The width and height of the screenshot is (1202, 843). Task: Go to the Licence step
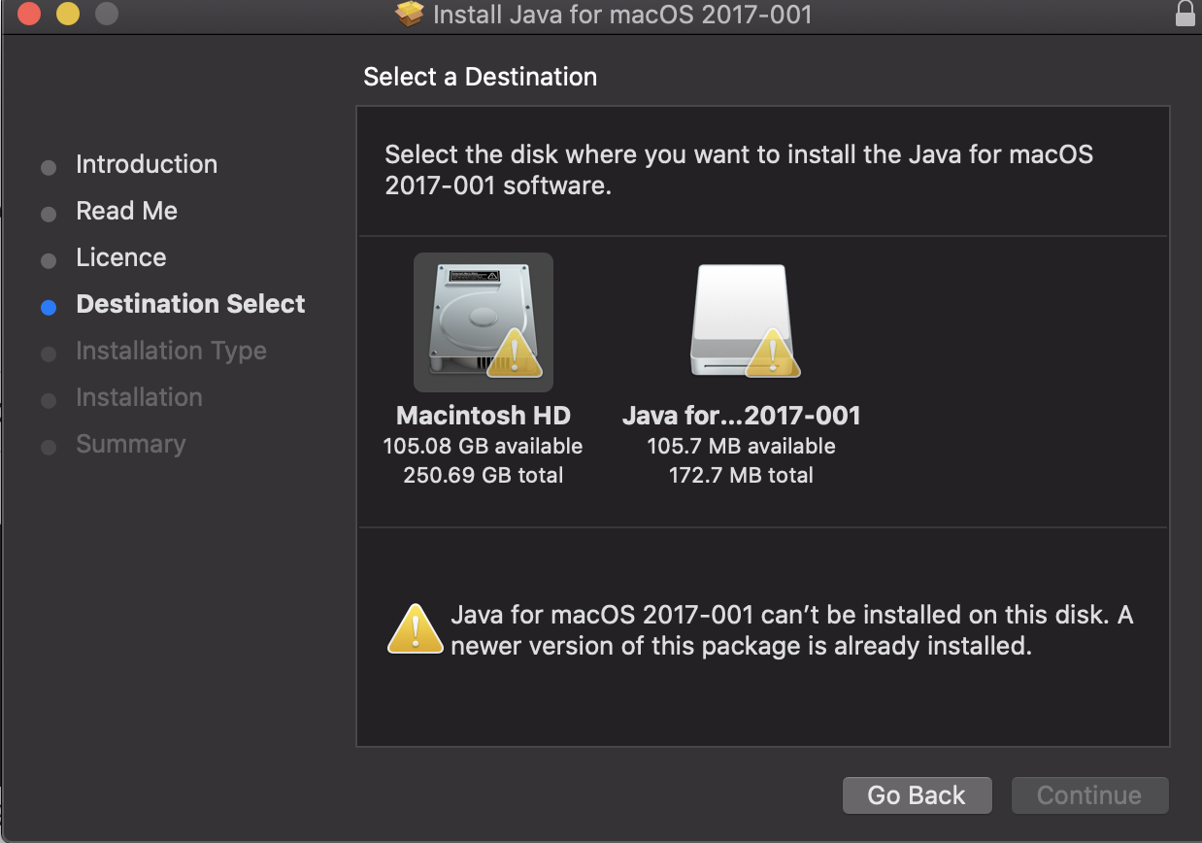point(121,257)
